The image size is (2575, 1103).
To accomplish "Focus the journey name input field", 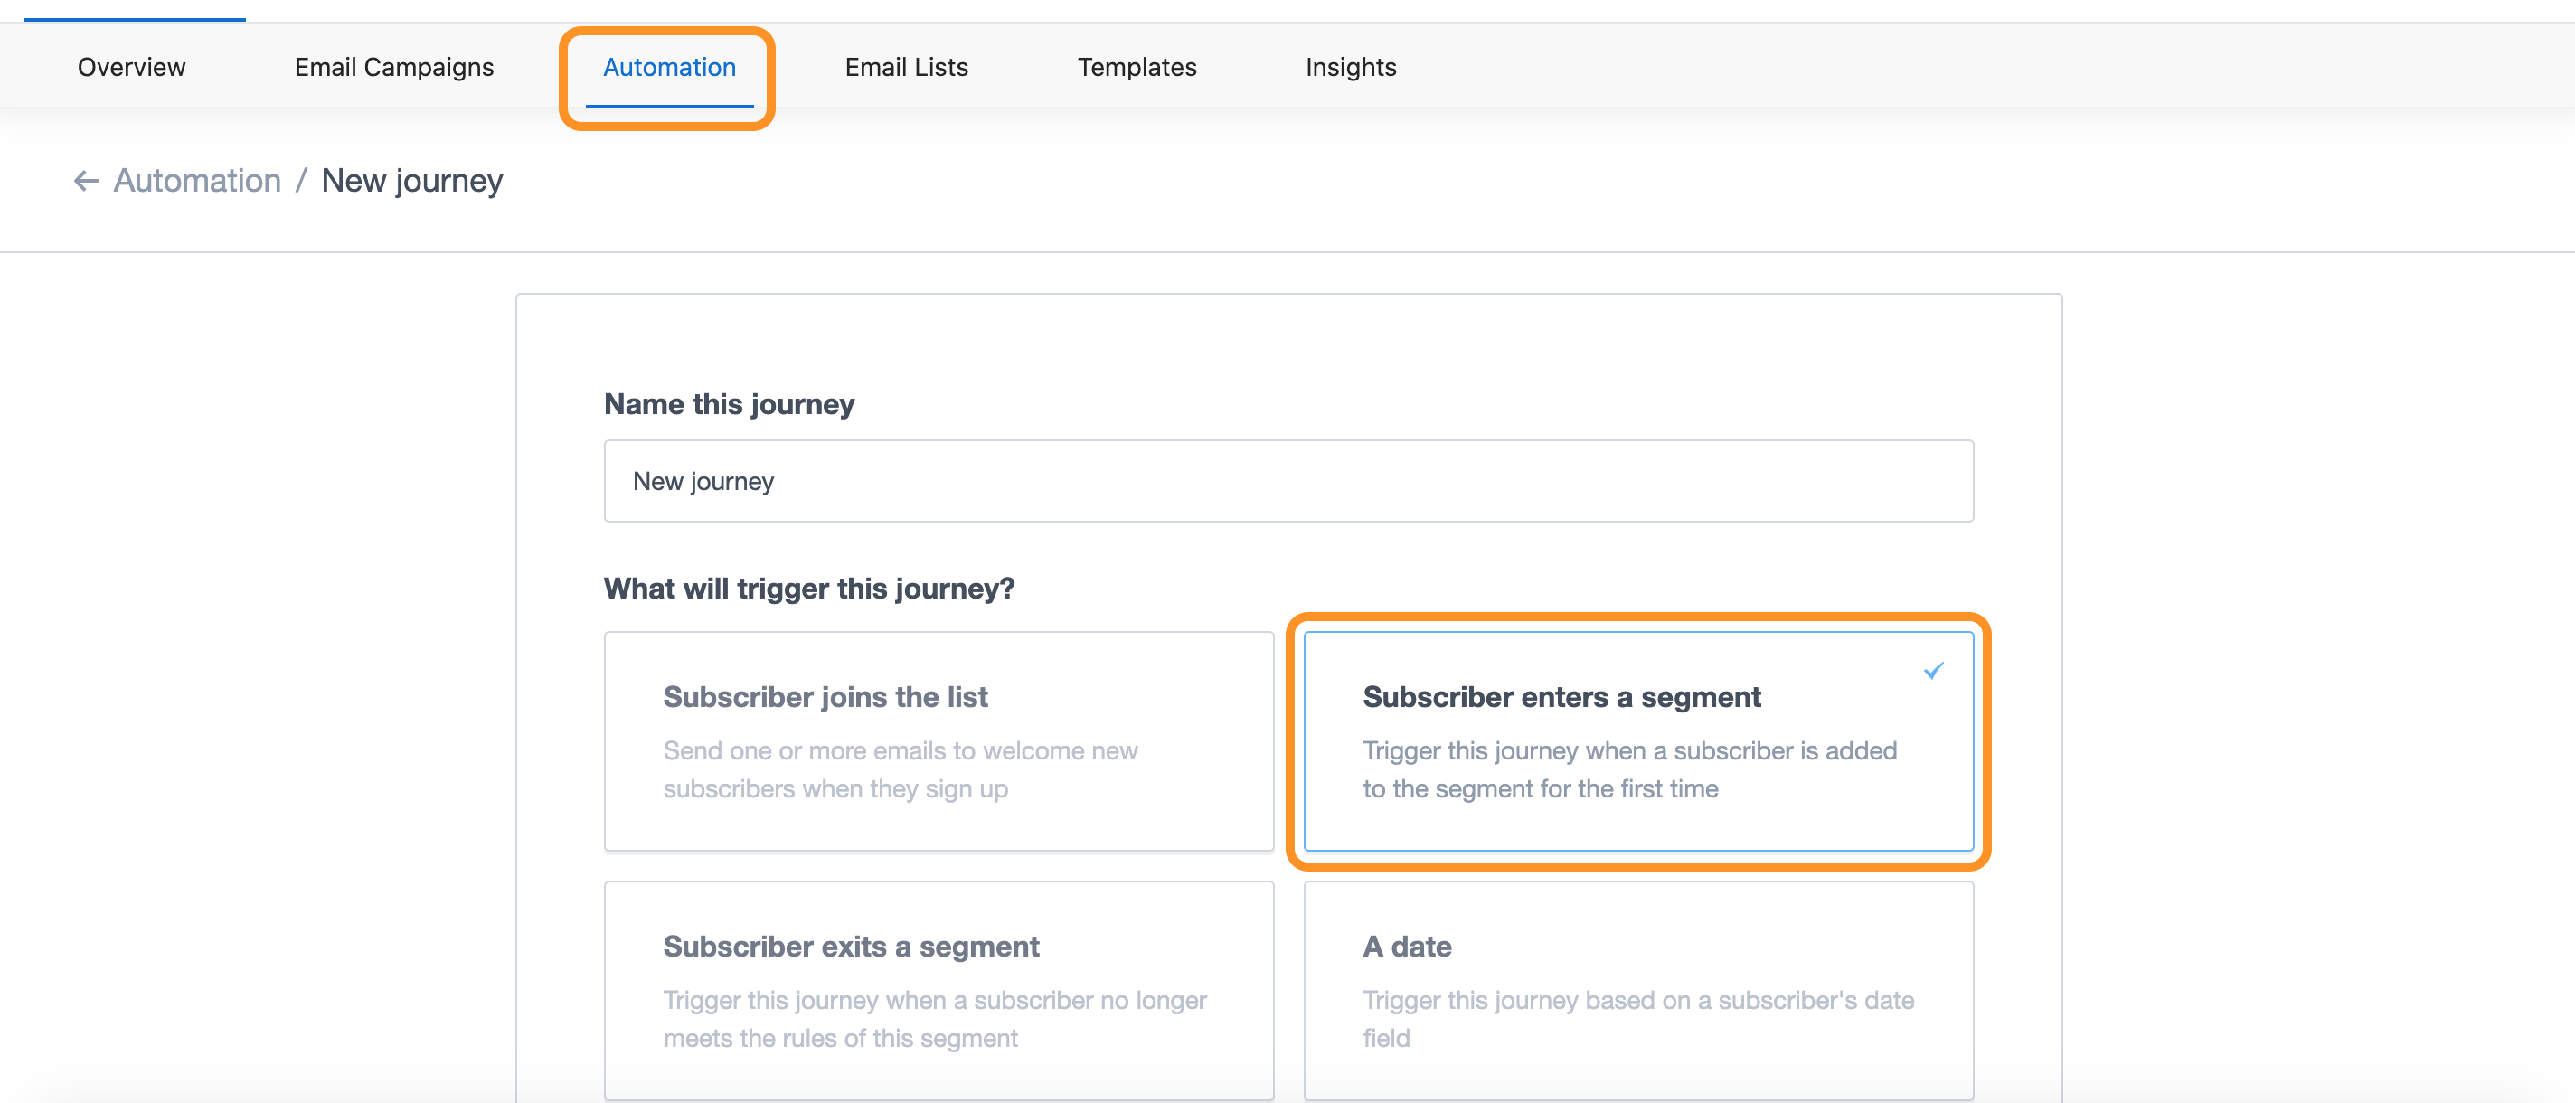I will pos(1287,481).
